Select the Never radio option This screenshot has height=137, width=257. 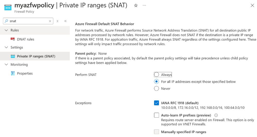point(156,89)
